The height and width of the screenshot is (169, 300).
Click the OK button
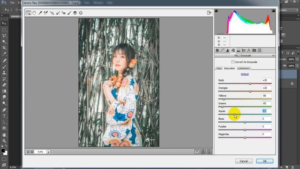point(264,161)
